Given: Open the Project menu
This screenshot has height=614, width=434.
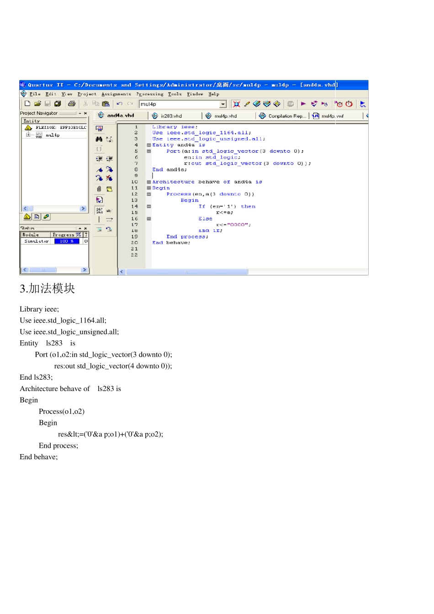Looking at the screenshot, I should [x=87, y=94].
